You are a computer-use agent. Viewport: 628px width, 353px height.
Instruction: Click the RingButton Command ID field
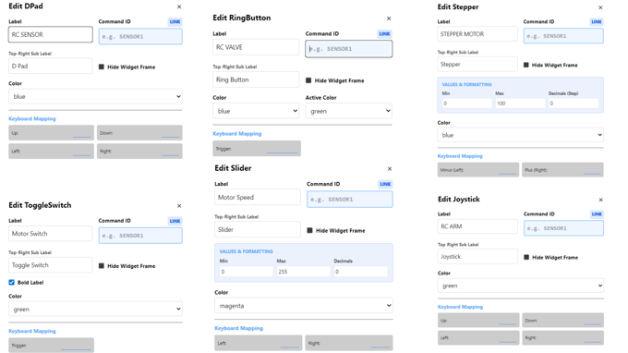click(349, 49)
